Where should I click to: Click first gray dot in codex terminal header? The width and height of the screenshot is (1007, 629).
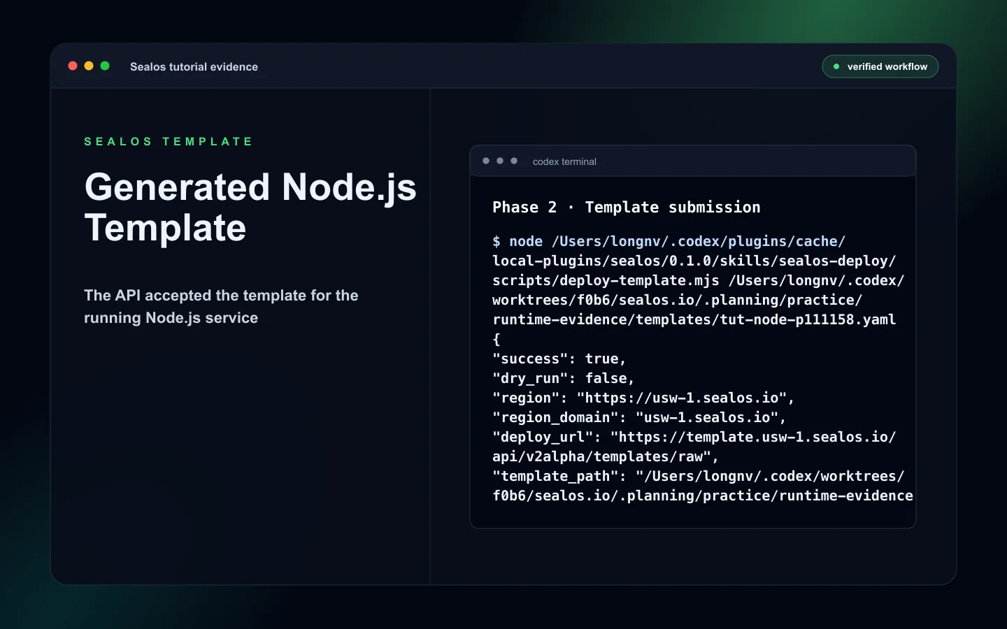(486, 161)
